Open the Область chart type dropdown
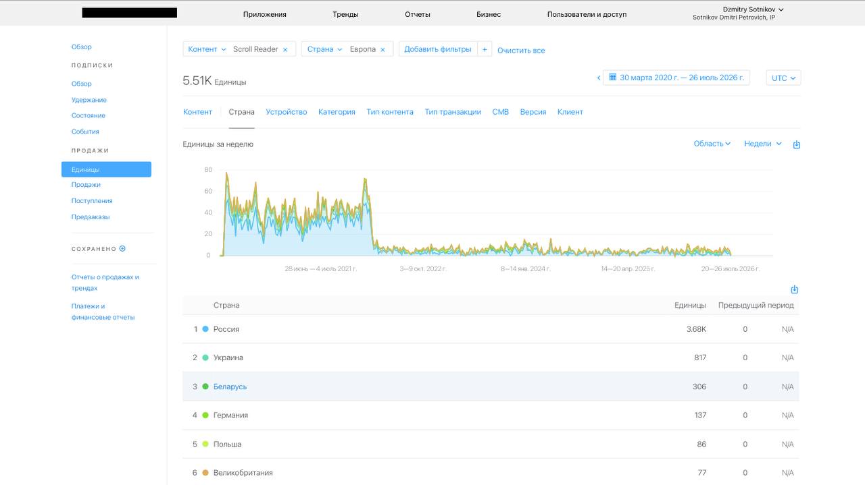 click(x=712, y=144)
